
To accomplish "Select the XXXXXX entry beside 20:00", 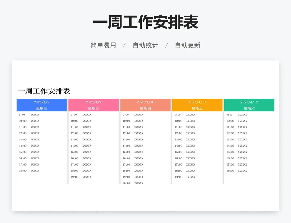I will tap(139, 183).
